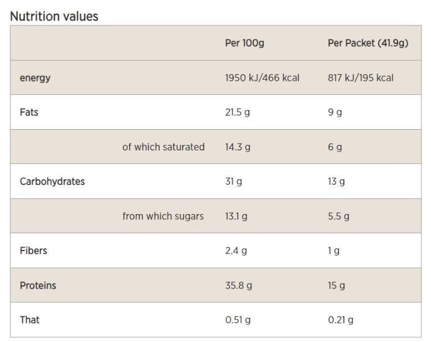
Task: Select the 2.4 g fibers value
Action: pyautogui.click(x=235, y=250)
